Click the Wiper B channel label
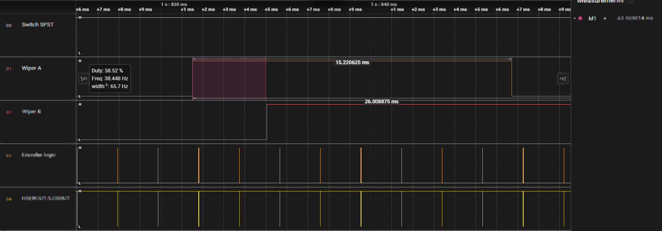The width and height of the screenshot is (662, 231). pyautogui.click(x=31, y=112)
